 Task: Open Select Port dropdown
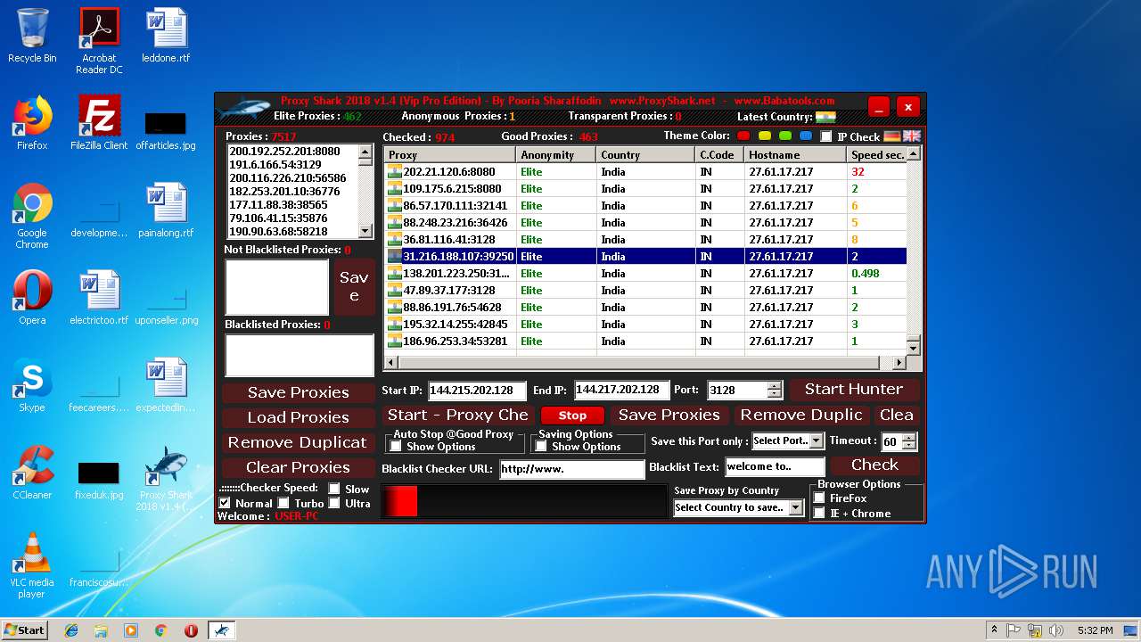click(x=816, y=440)
